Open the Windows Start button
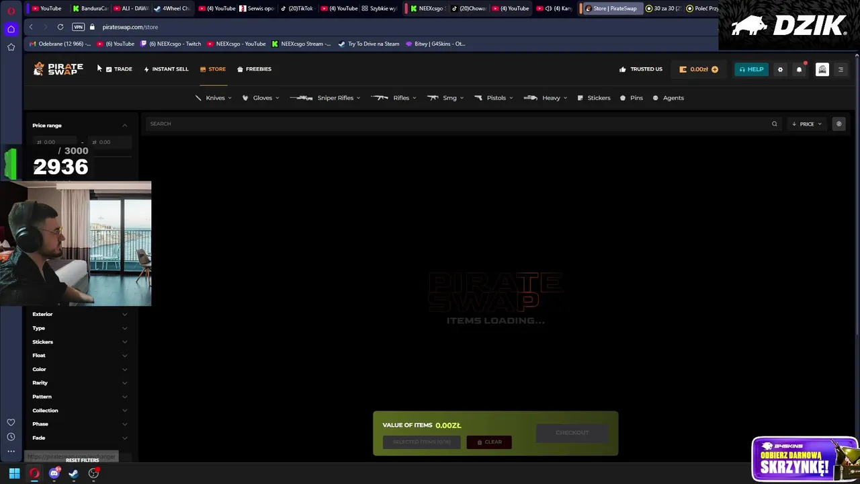The image size is (860, 484). pyautogui.click(x=14, y=474)
